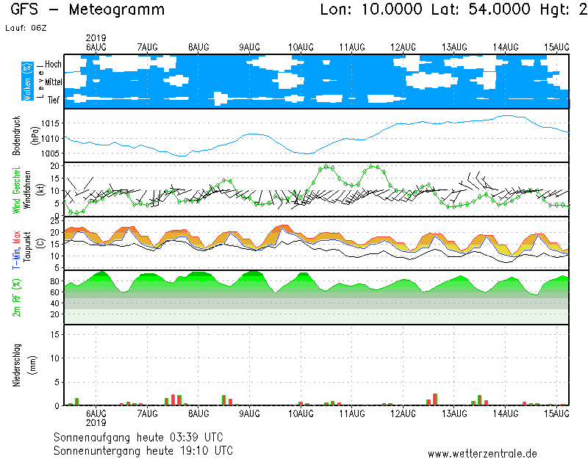Select the 7AUG marker on the top date axis

pos(147,46)
